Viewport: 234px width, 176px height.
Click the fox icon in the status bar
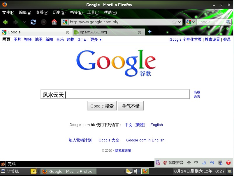[3, 164]
